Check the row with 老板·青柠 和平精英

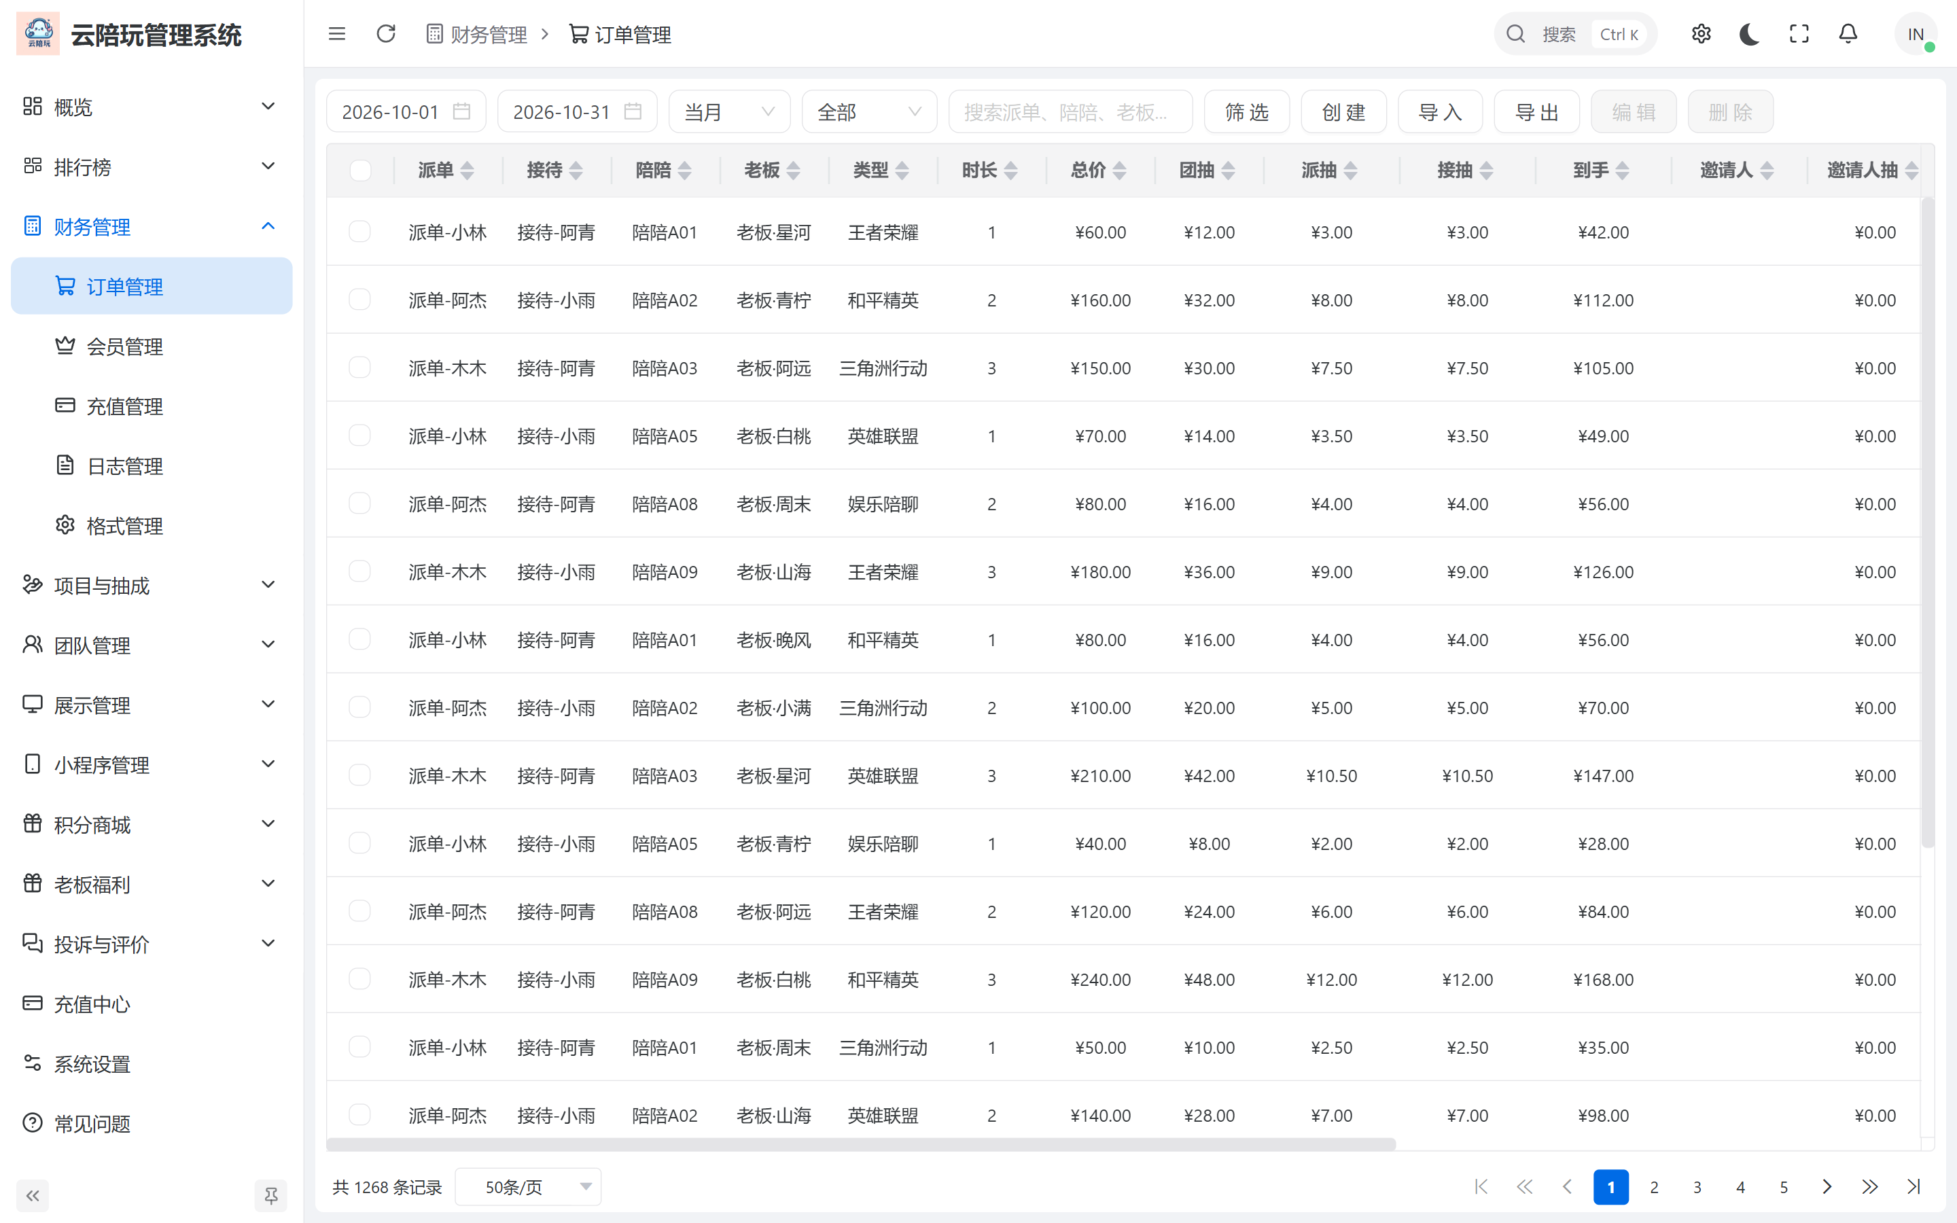point(360,300)
